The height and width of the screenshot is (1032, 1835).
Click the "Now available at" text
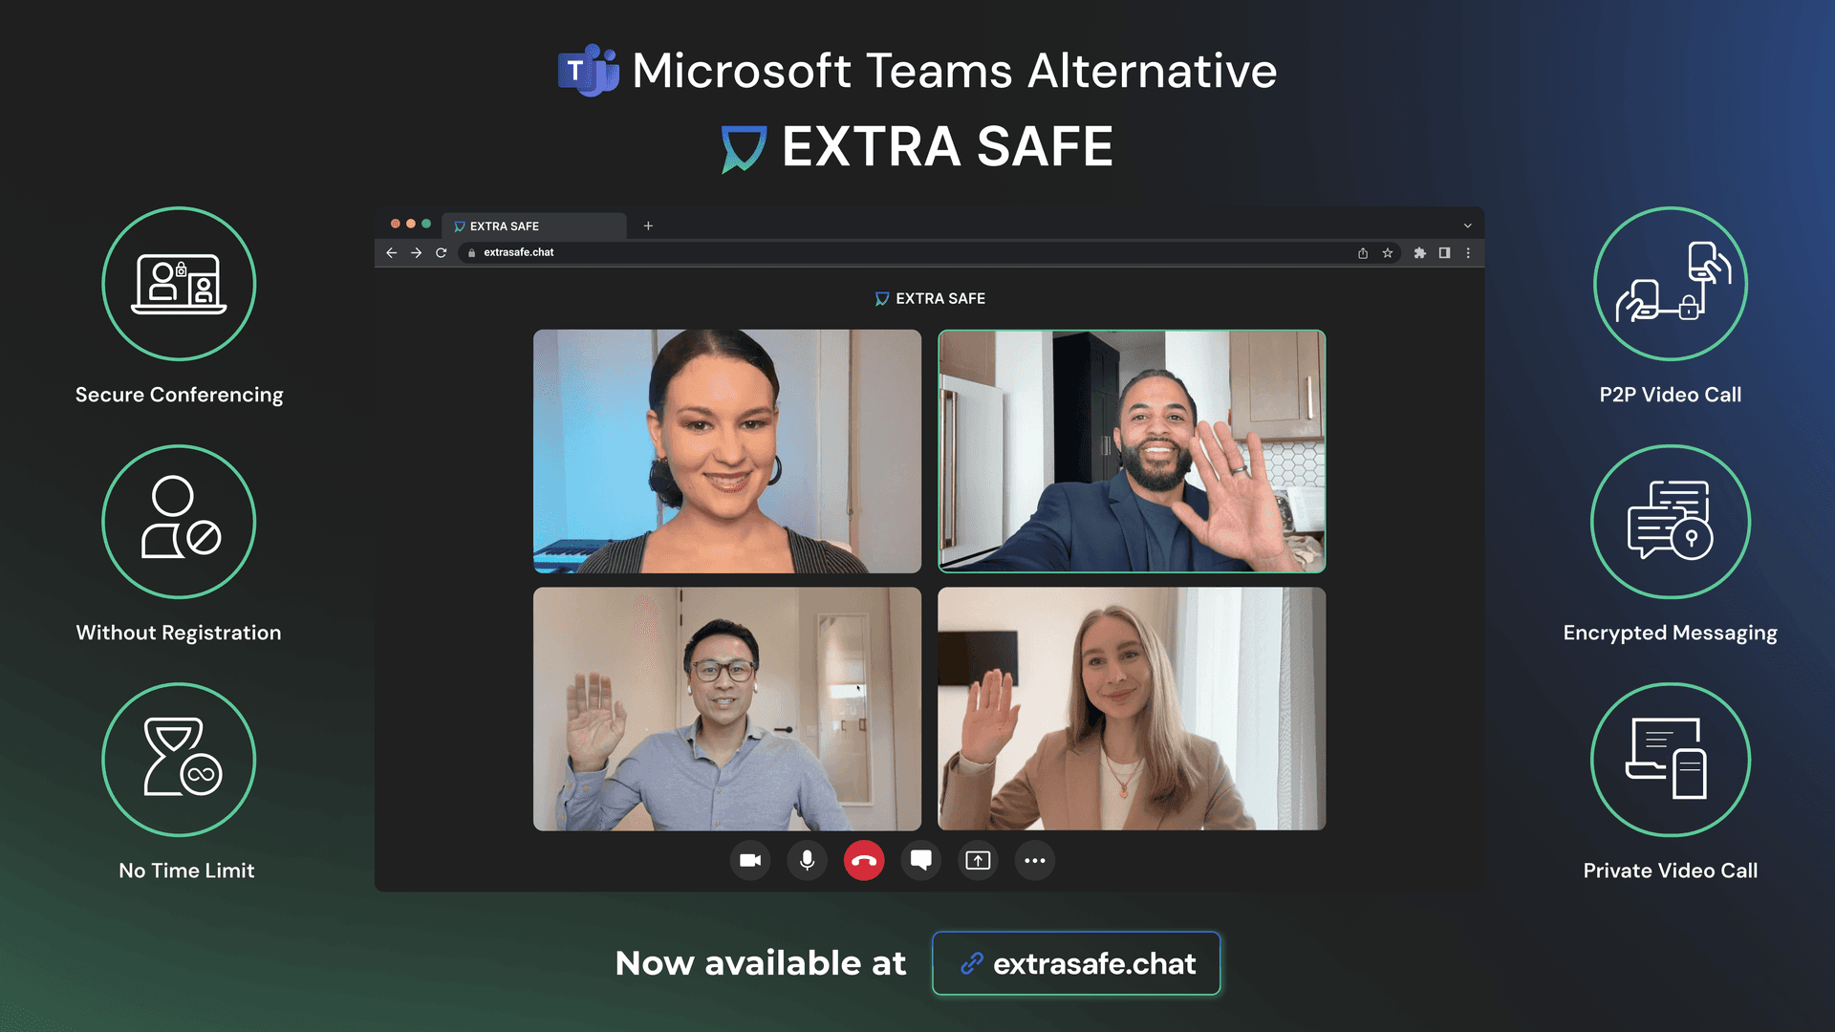click(761, 963)
